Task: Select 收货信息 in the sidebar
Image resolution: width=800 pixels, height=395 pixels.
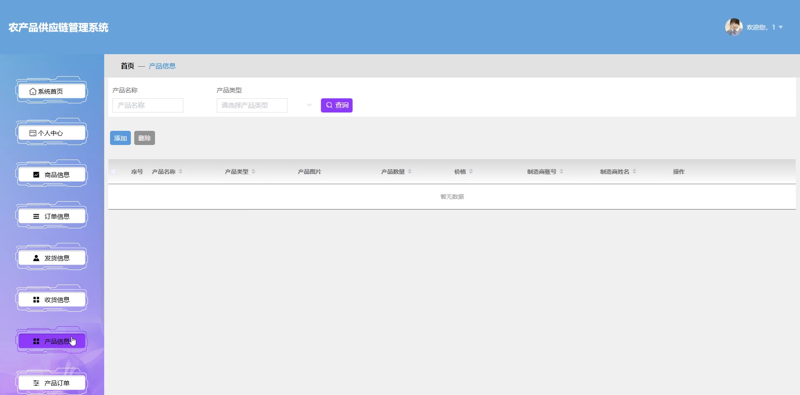Action: click(52, 300)
